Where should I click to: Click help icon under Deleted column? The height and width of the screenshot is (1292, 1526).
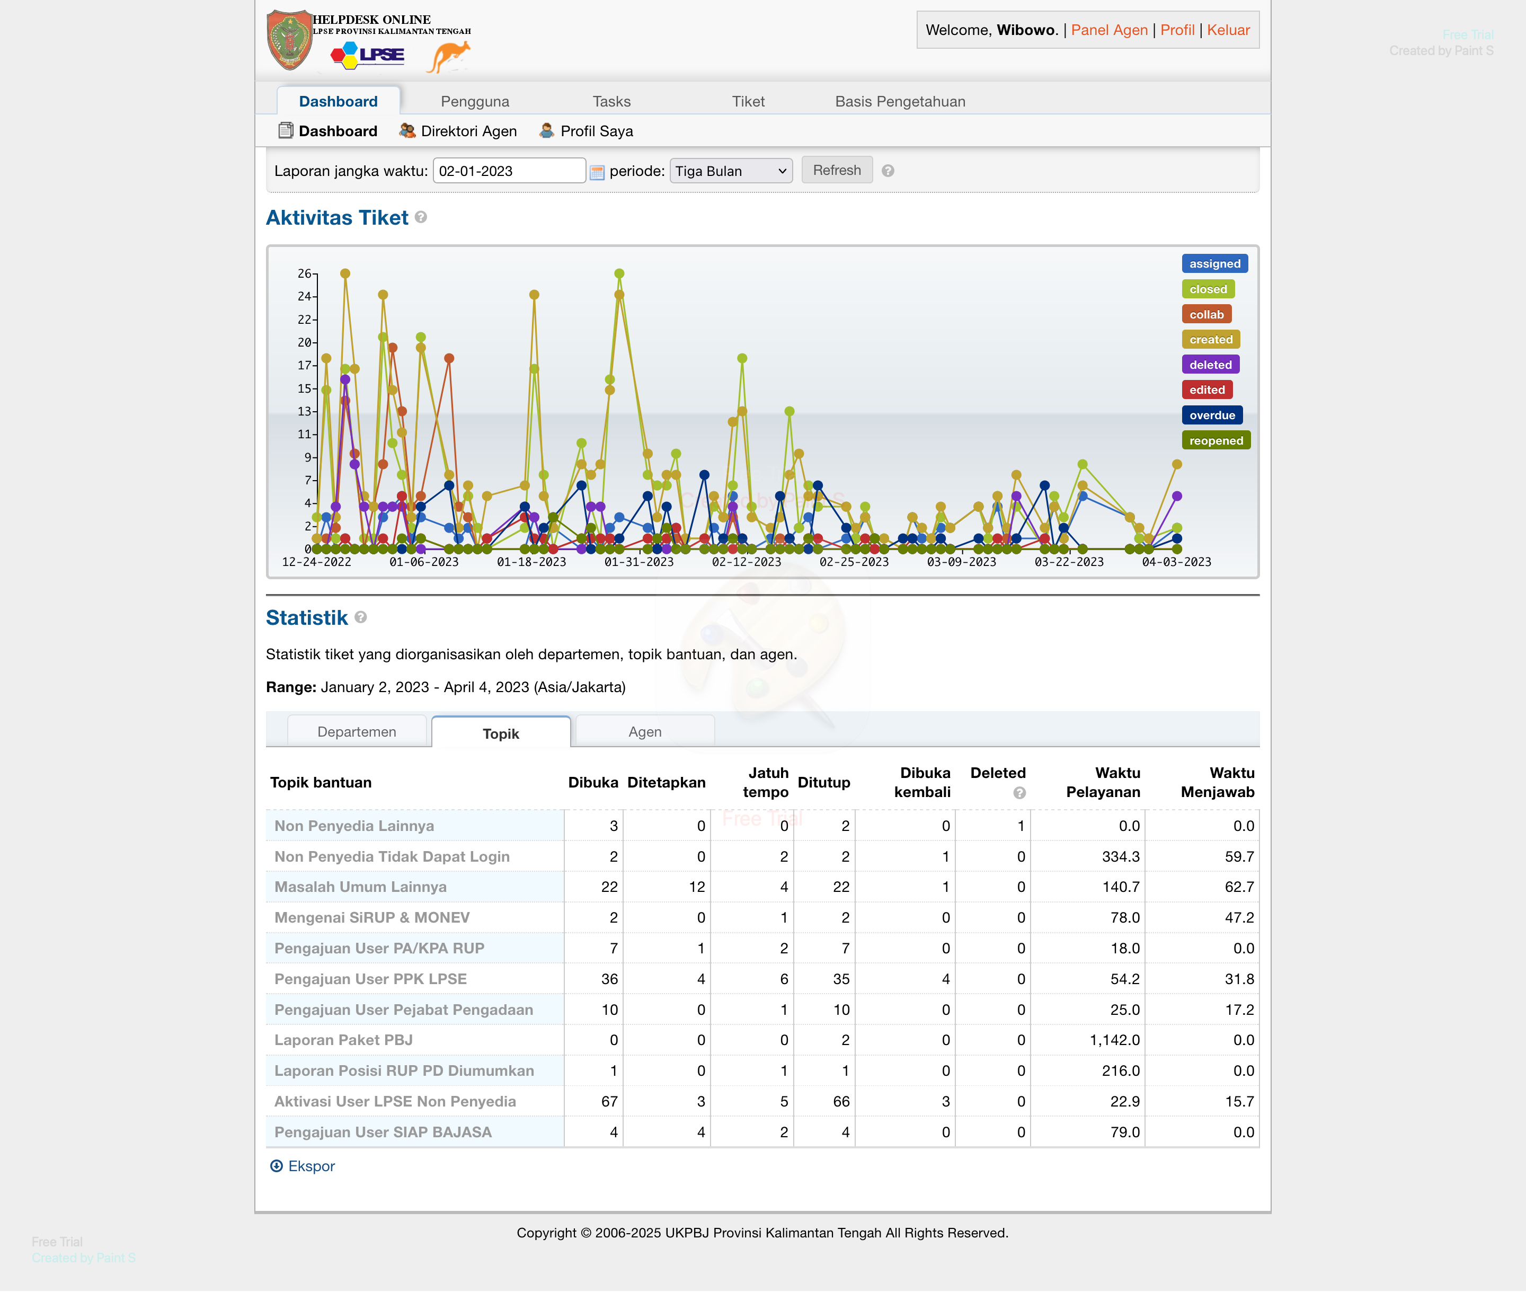pos(1019,793)
